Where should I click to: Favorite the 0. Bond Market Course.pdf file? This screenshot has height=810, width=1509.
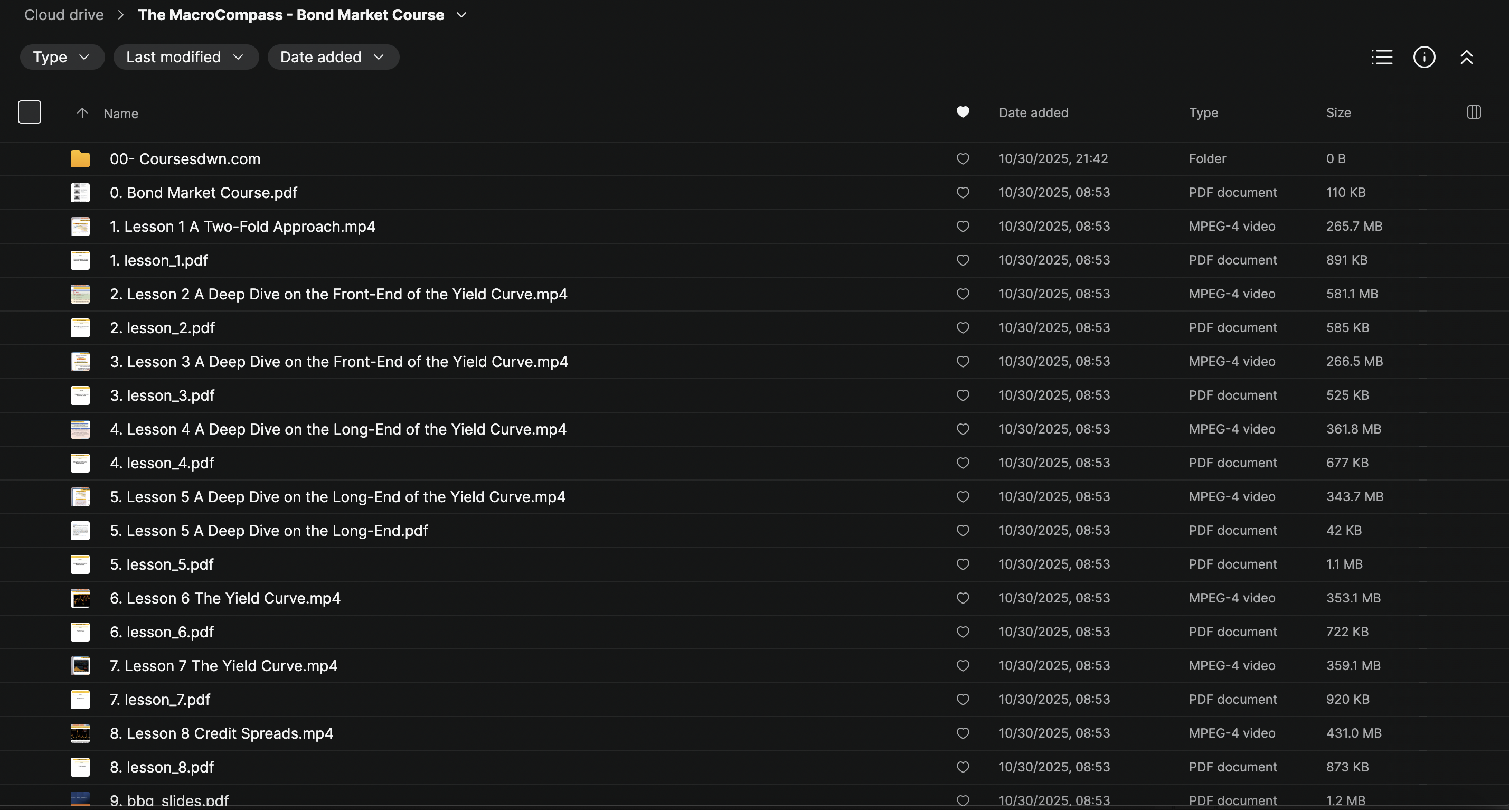point(963,193)
